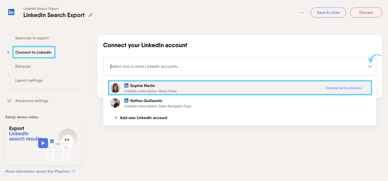Open the three-dots more options menu

pyautogui.click(x=302, y=13)
